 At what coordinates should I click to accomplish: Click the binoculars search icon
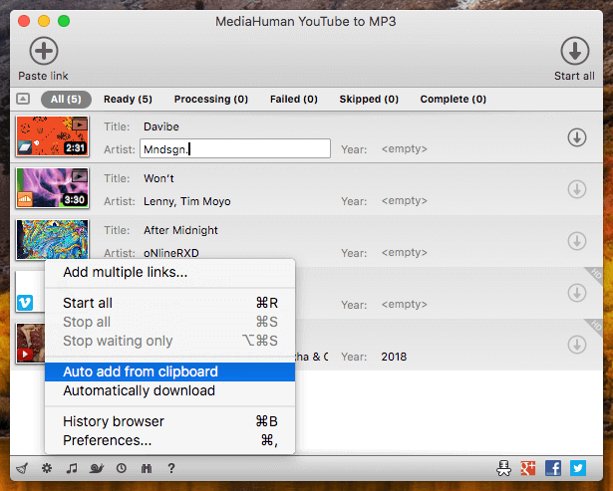click(x=147, y=468)
